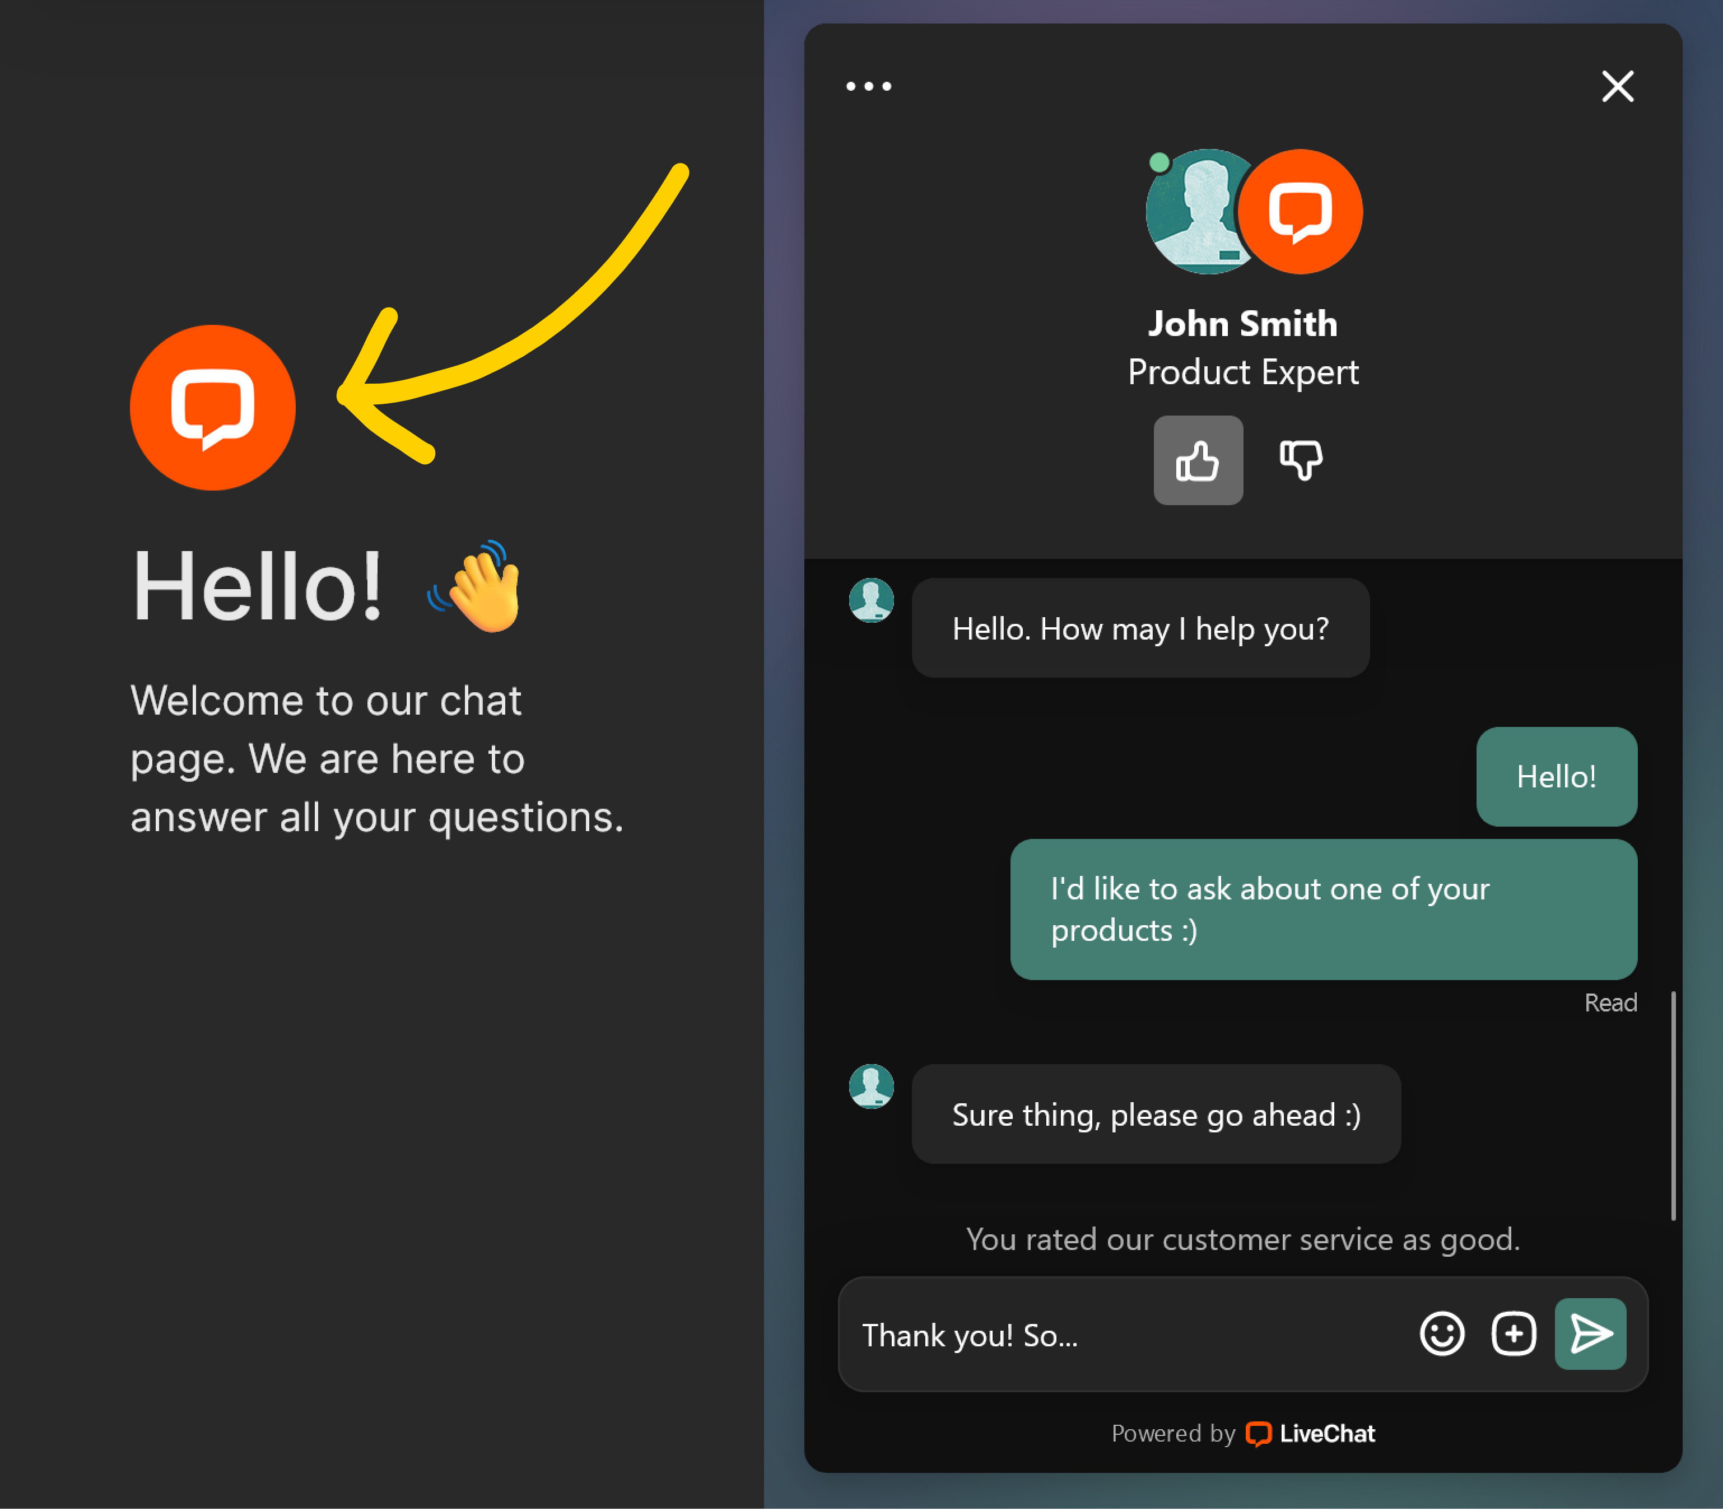
Task: Click the "Product Expert" job title
Action: coord(1242,372)
